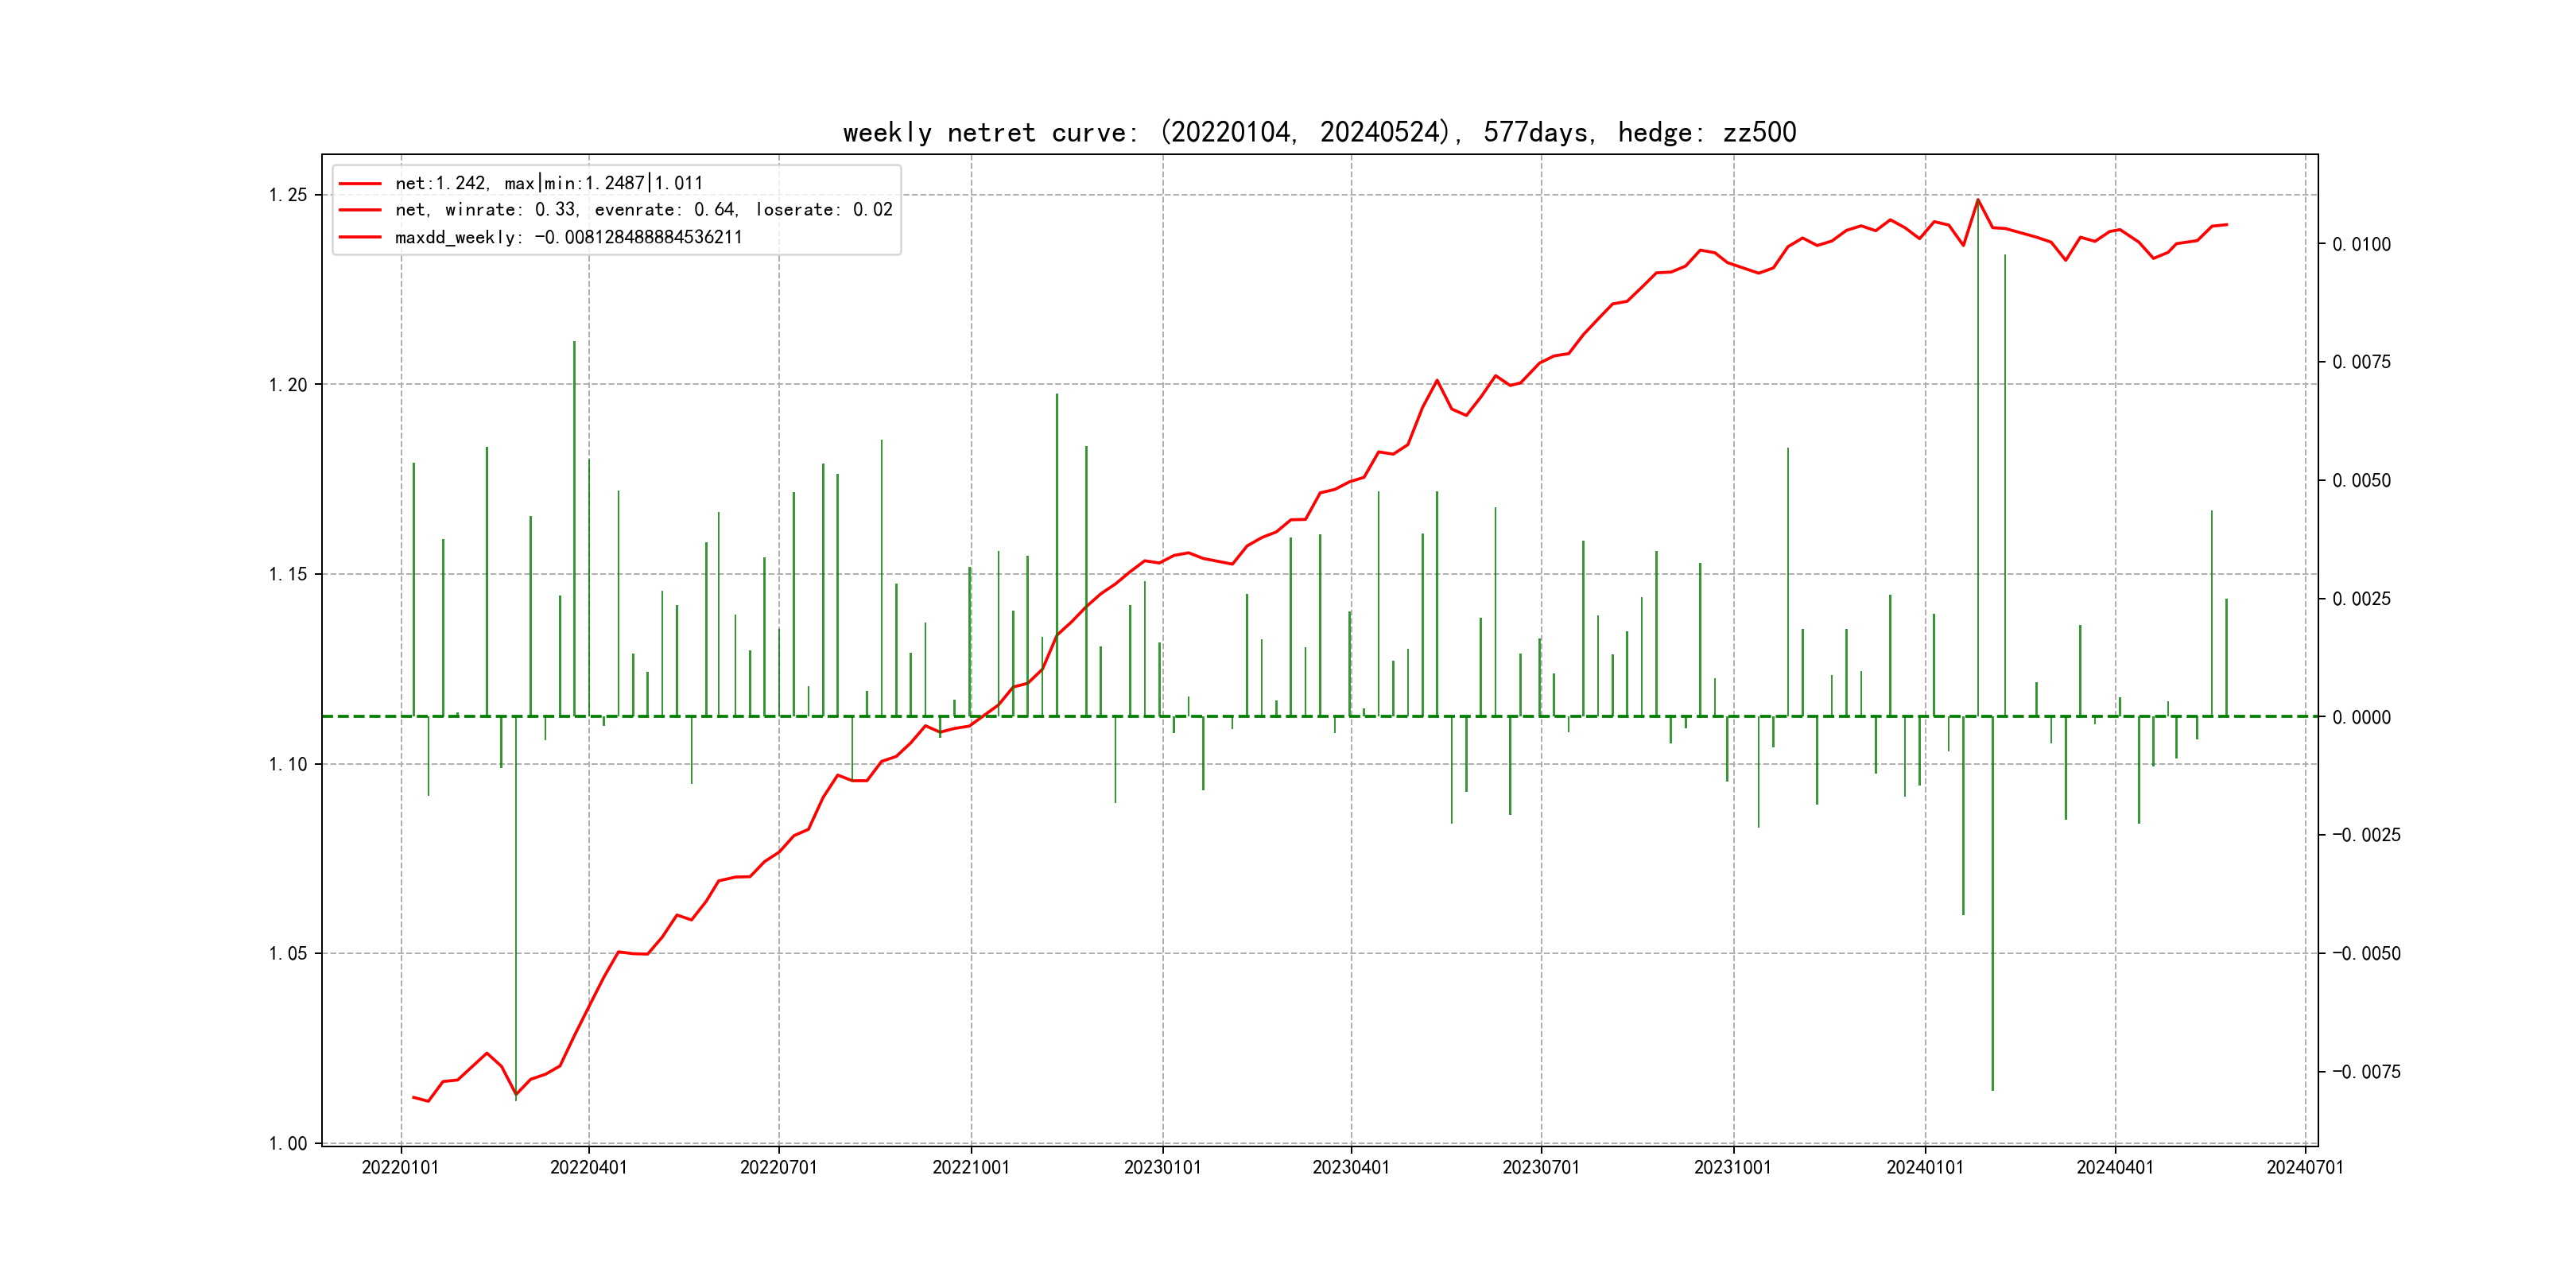Click the 20220101 x-axis date label
Image resolution: width=2576 pixels, height=1288 pixels.
tap(400, 1167)
